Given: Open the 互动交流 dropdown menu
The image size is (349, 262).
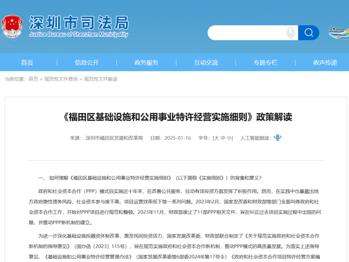Looking at the screenshot, I should point(206,62).
